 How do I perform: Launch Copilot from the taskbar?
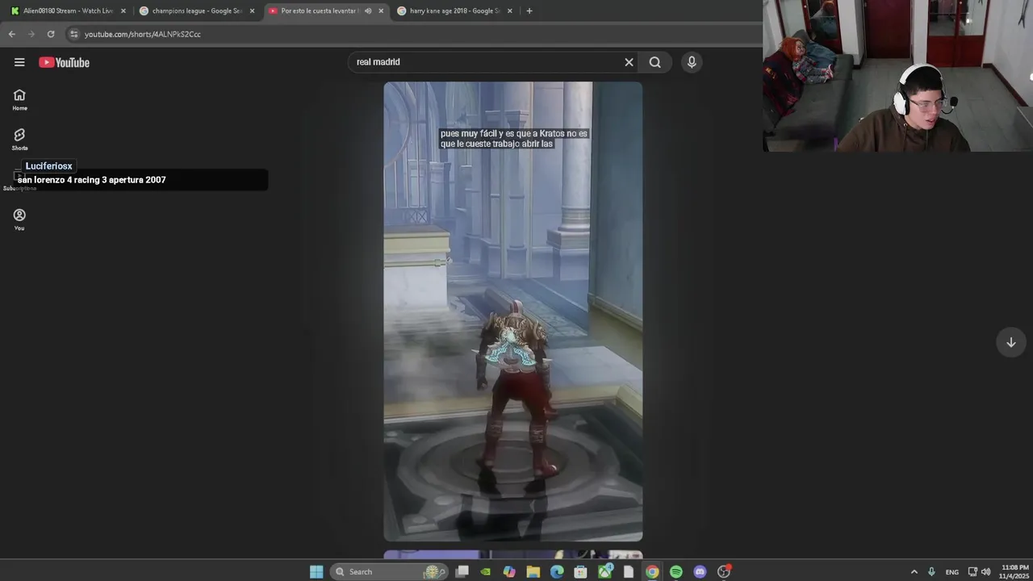pos(509,571)
